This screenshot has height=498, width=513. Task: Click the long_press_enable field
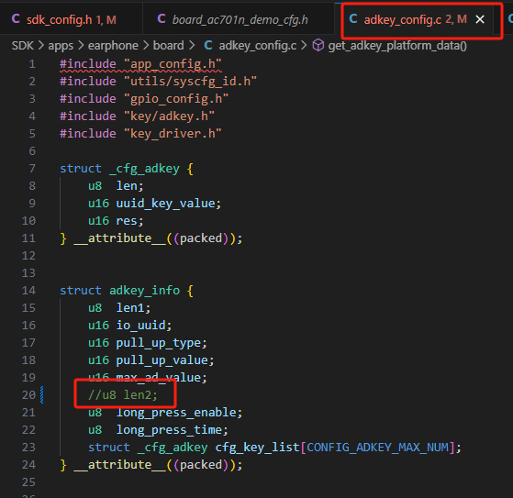coord(176,413)
